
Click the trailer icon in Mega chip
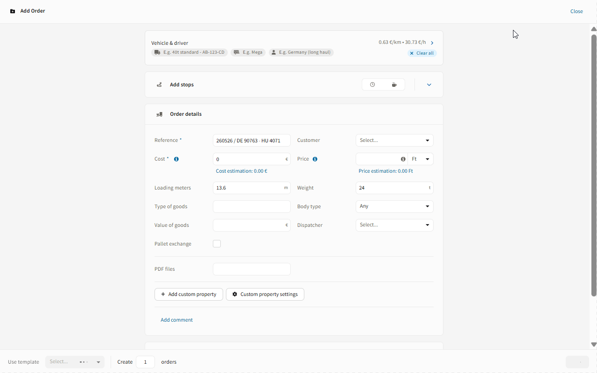click(237, 52)
